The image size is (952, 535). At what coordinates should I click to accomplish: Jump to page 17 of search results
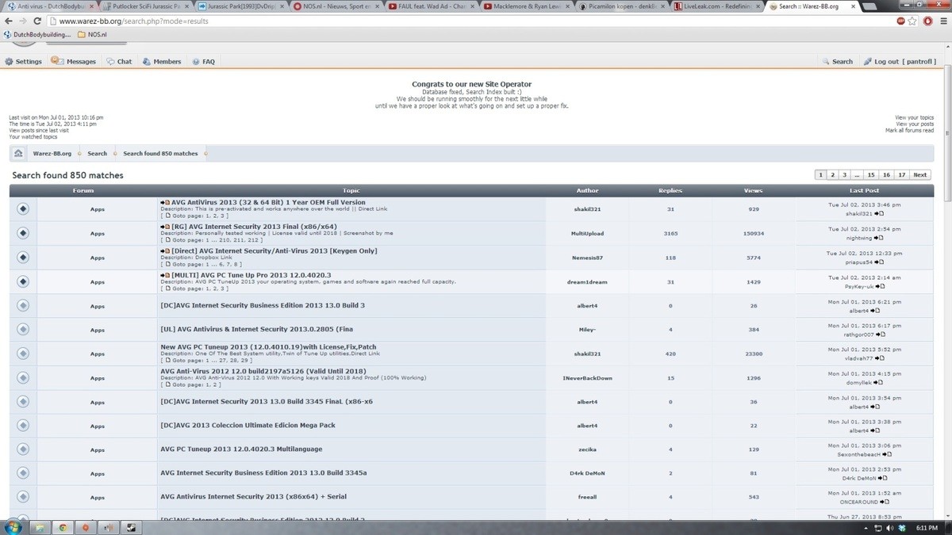[x=900, y=175]
